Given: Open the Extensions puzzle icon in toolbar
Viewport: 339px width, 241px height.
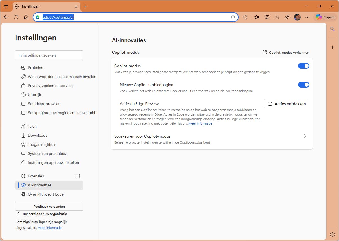Looking at the screenshot, I should 245,17.
